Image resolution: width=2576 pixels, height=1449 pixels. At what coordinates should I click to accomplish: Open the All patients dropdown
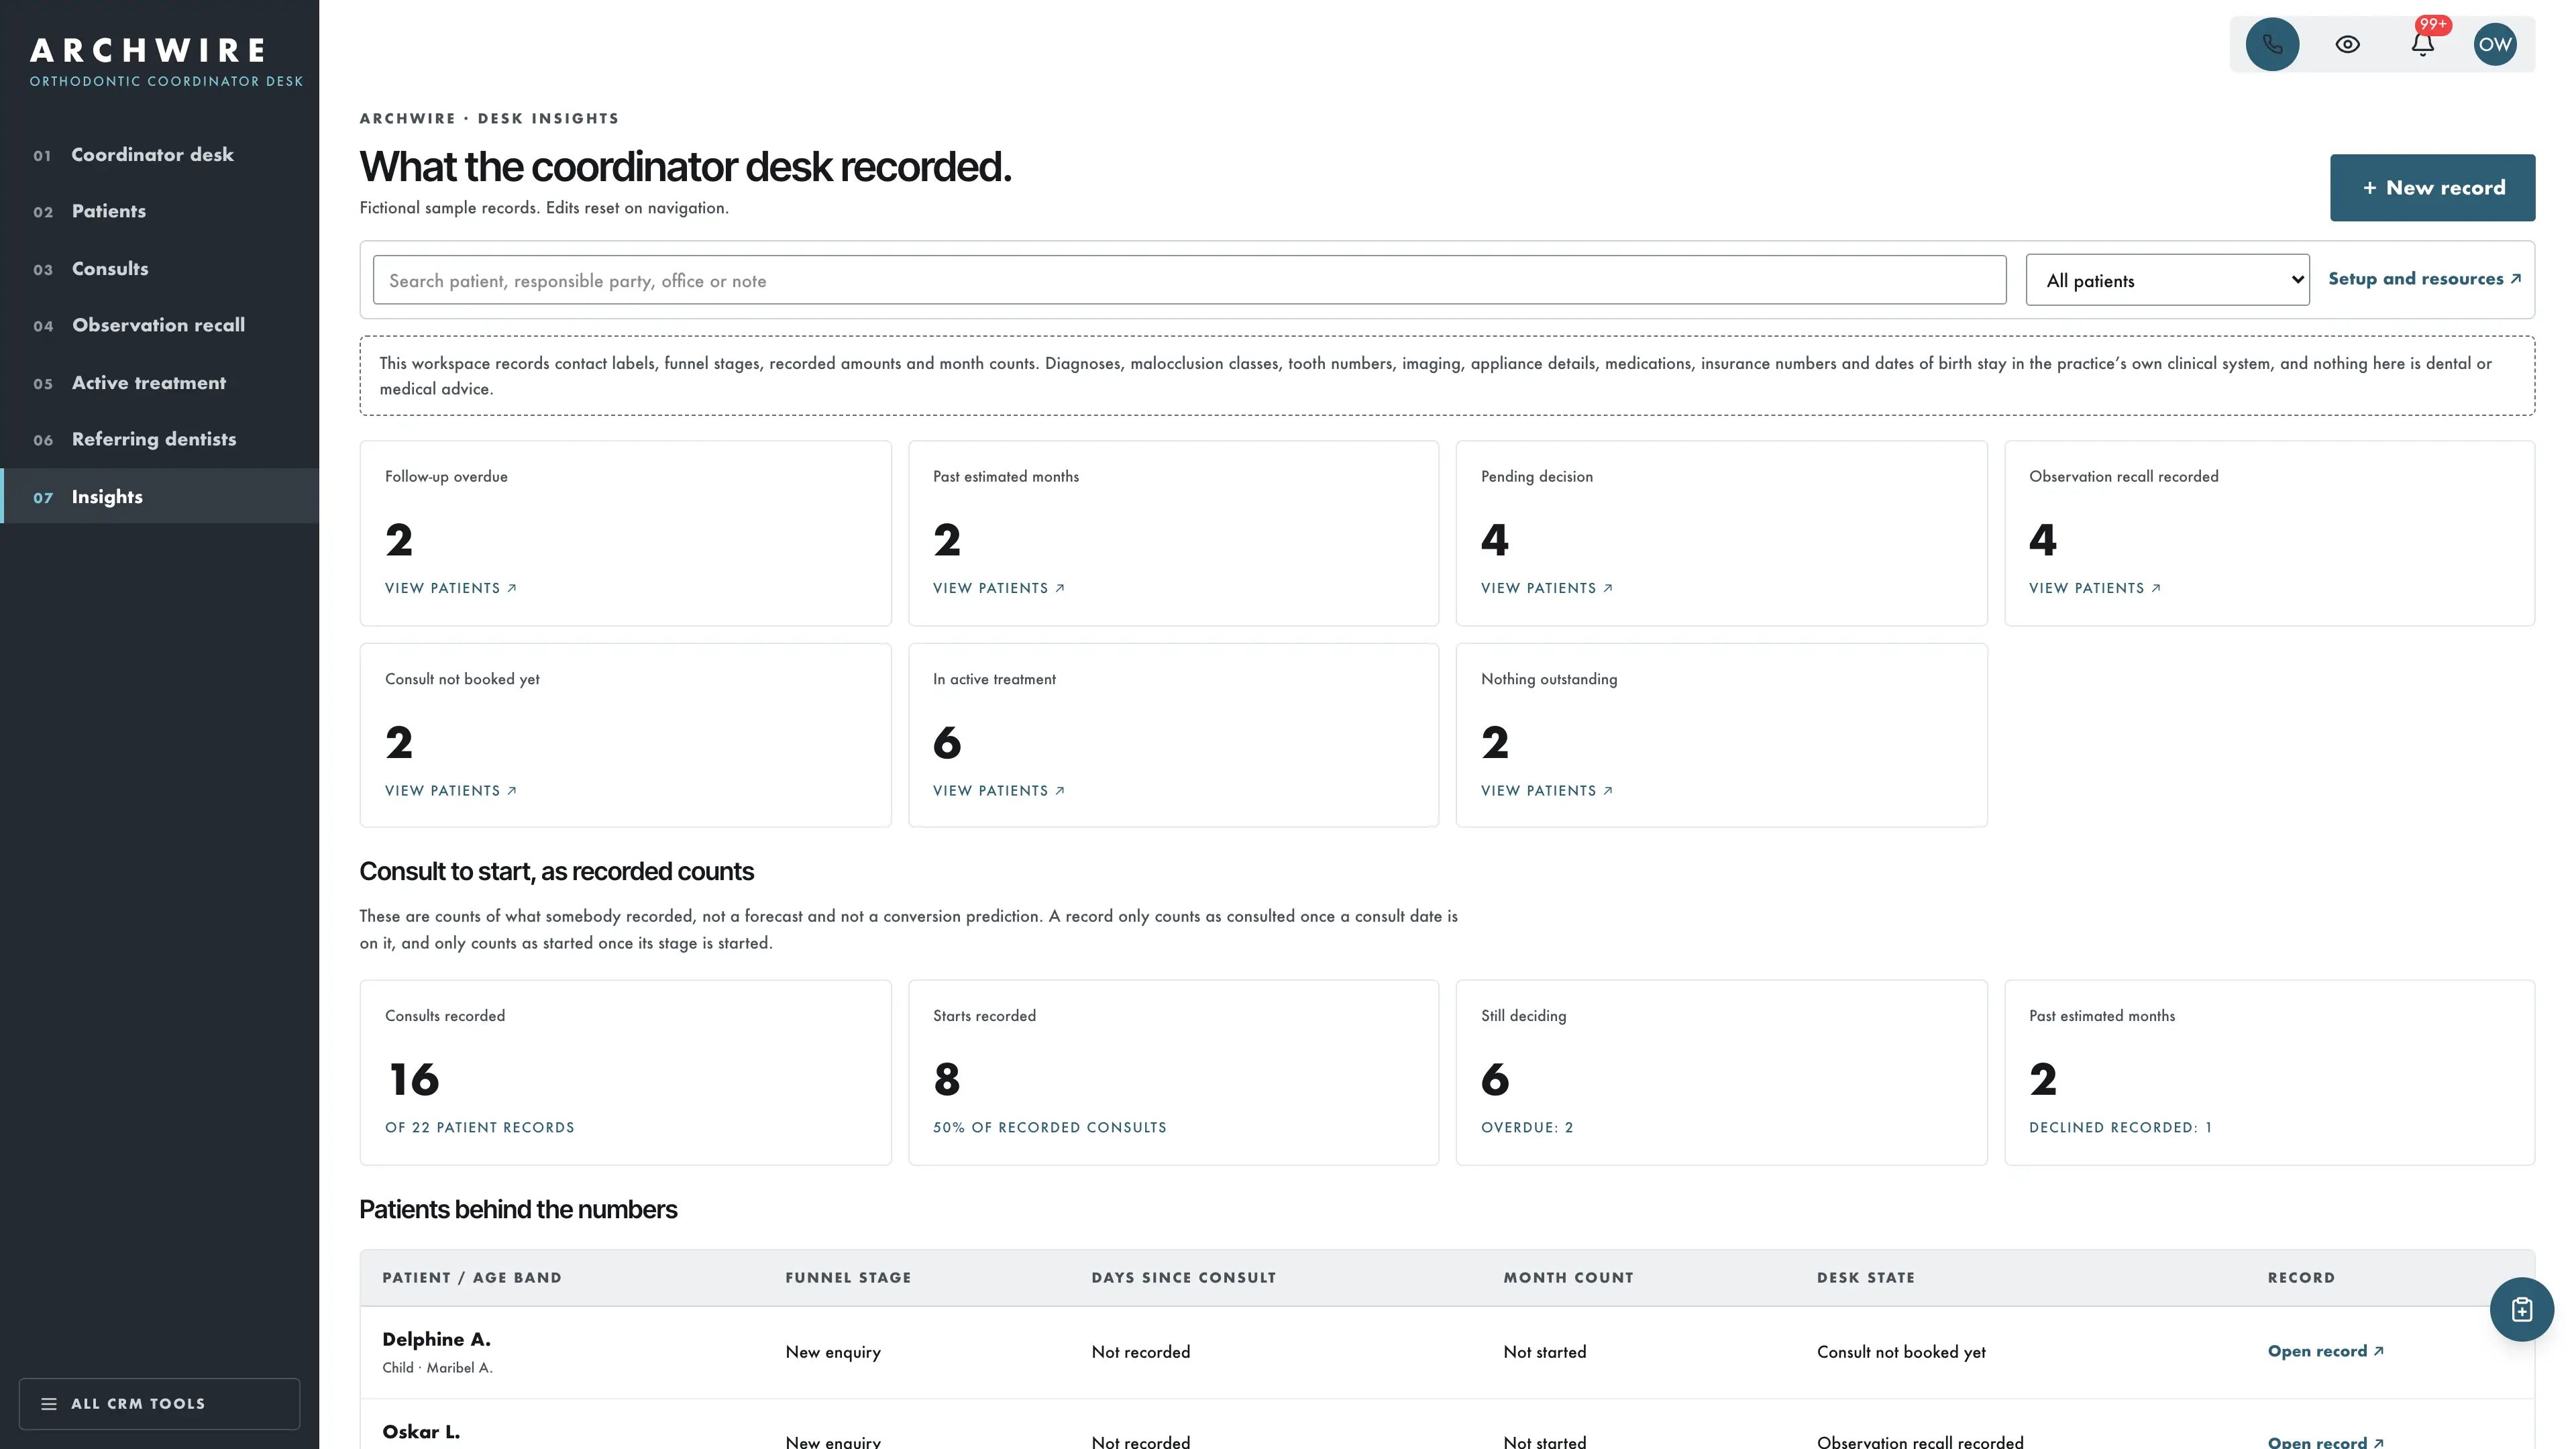(x=2167, y=280)
